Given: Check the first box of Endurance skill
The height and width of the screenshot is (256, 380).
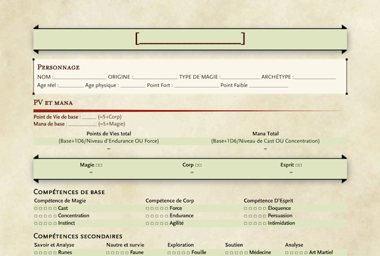Looking at the screenshot, I should pyautogui.click(x=148, y=216).
